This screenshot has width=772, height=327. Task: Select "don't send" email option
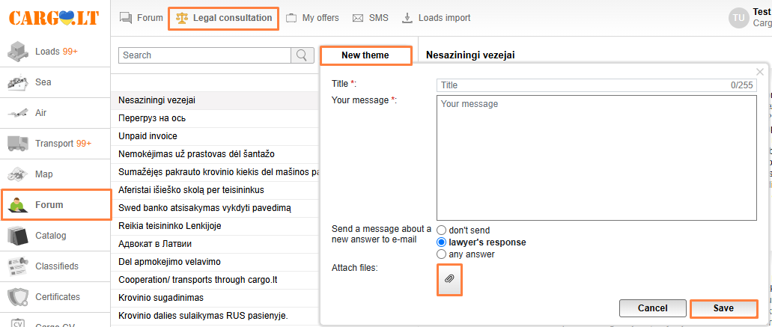(x=442, y=230)
